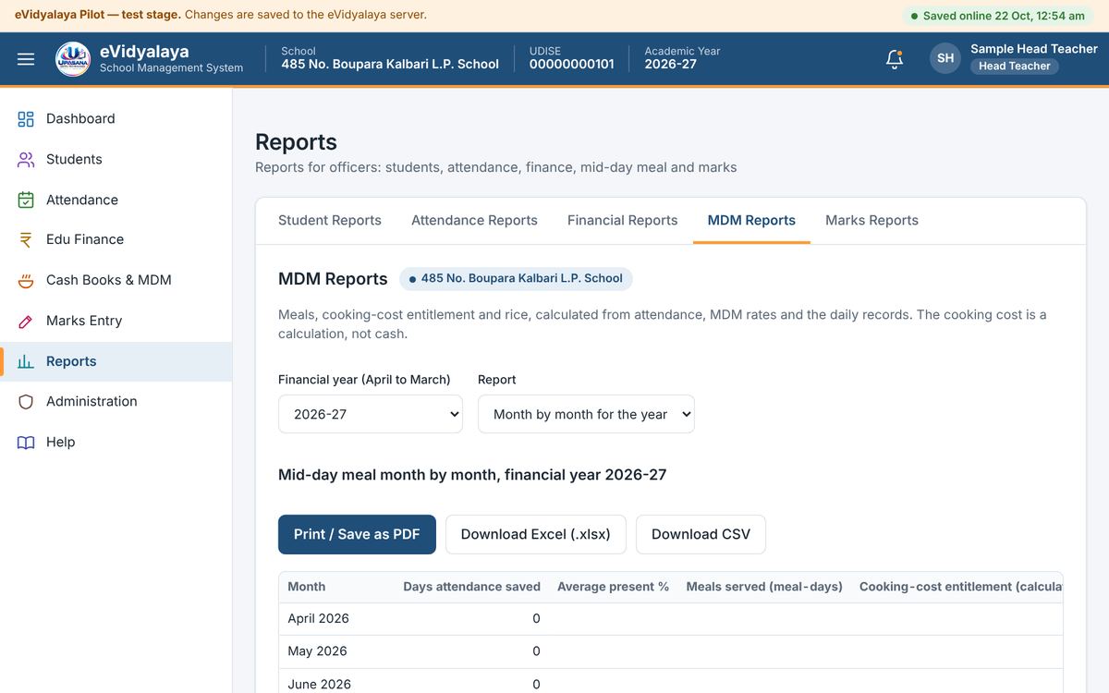Select Reports in sidebar
The image size is (1109, 693).
pyautogui.click(x=116, y=361)
